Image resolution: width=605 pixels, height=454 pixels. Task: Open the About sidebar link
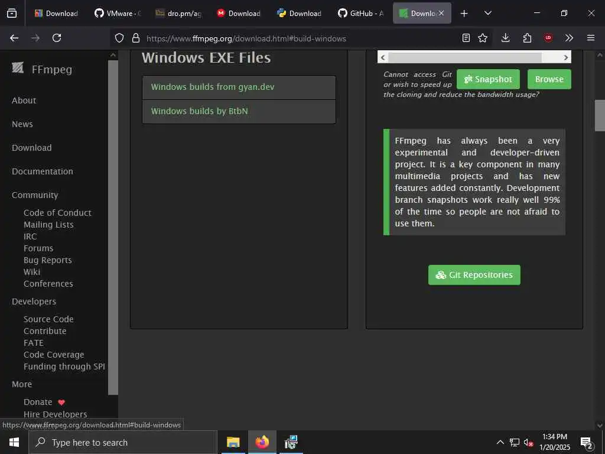24,100
